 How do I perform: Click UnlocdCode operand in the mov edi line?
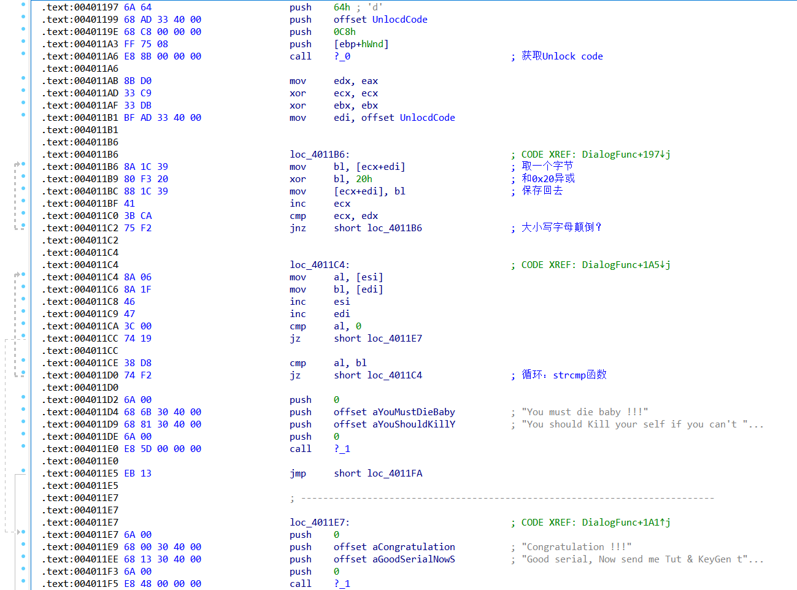click(x=428, y=118)
